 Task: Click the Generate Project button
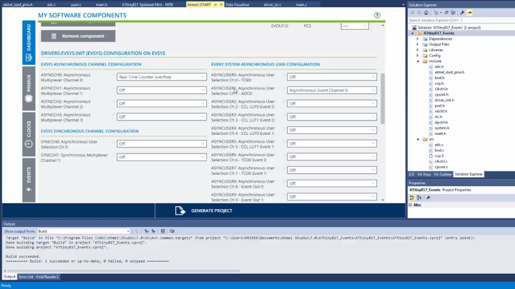coord(207,211)
